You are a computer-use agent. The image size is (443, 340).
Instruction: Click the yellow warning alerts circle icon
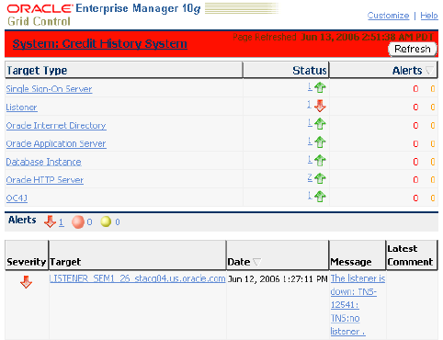pos(106,221)
